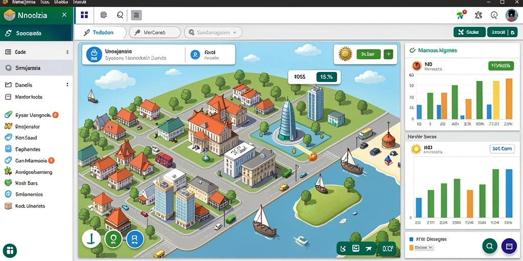This screenshot has width=523, height=261.
Task: Select the 15% green value on map tooltip
Action: [326, 77]
